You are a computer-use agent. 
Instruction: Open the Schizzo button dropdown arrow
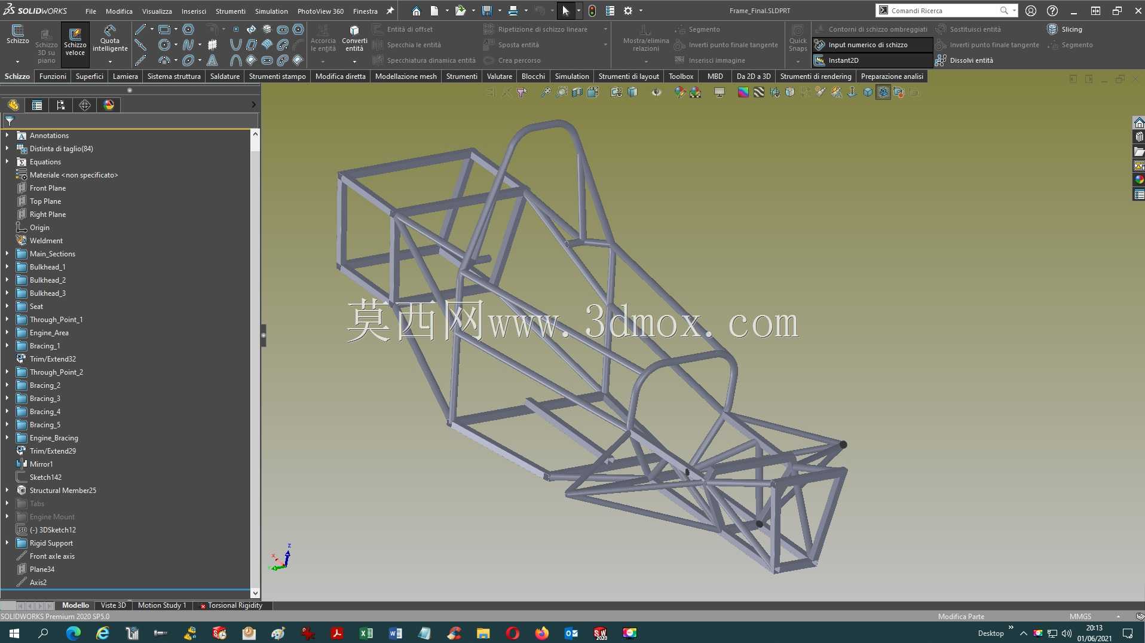[x=17, y=62]
